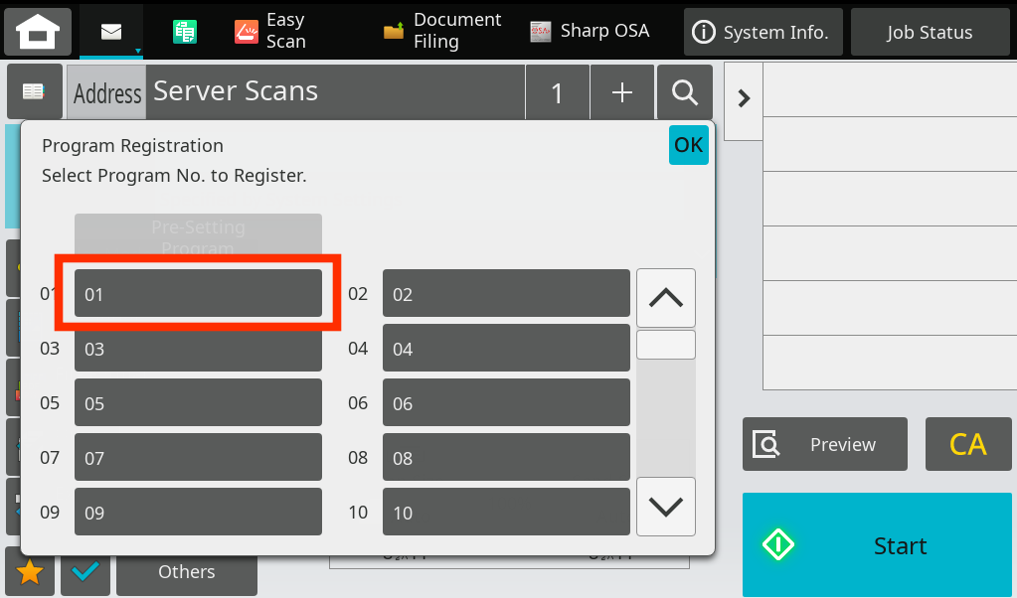
Task: Open the address book icon
Action: click(35, 90)
